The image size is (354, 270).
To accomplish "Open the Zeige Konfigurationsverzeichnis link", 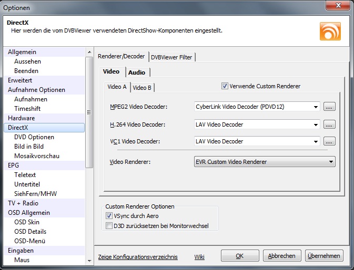I will tap(138, 257).
